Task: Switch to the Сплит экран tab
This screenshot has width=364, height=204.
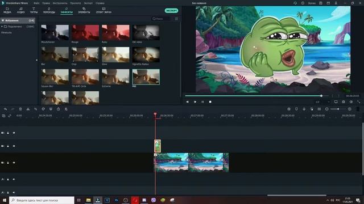Action: click(x=104, y=10)
